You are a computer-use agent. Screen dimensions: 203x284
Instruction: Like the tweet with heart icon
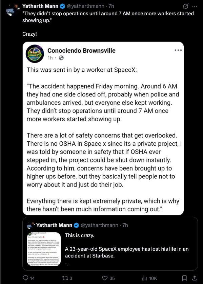105,278
